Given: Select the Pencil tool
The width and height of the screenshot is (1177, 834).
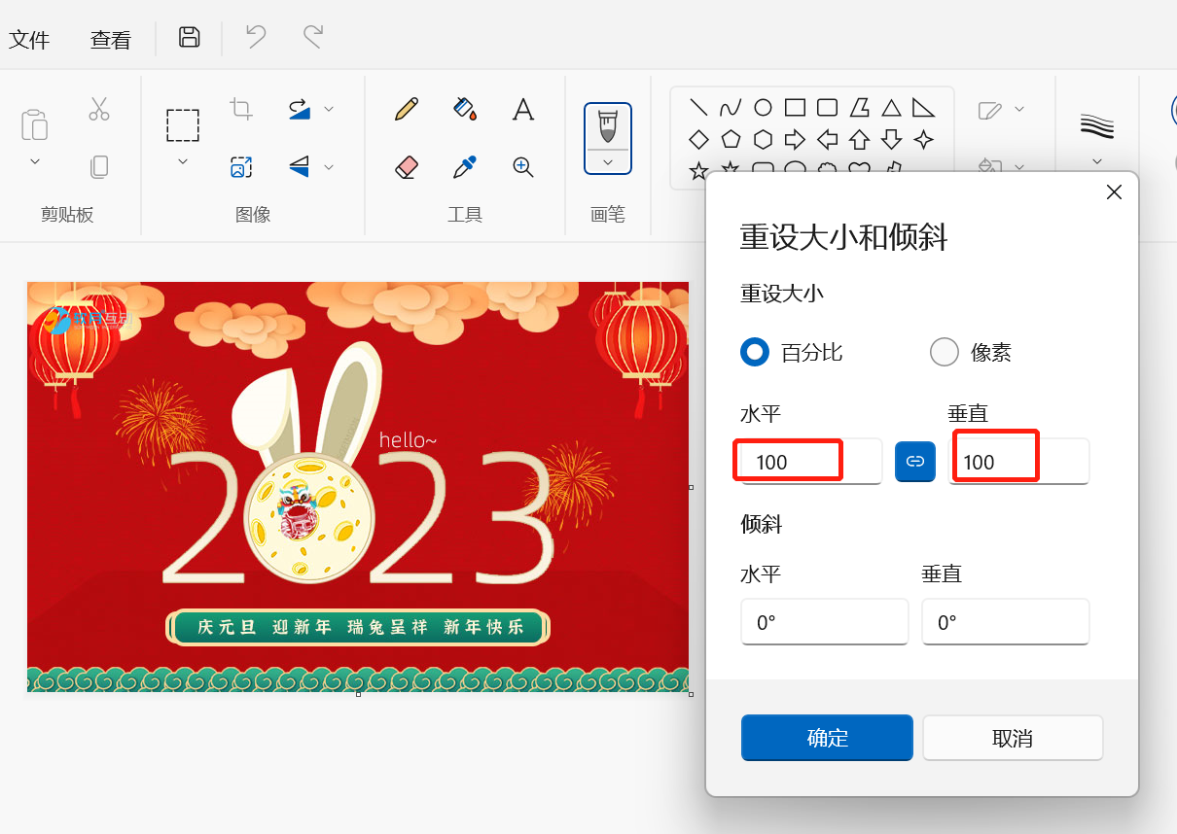Looking at the screenshot, I should click(407, 109).
